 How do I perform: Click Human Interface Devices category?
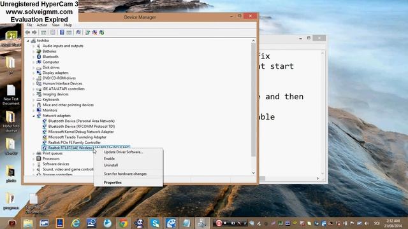coord(62,83)
